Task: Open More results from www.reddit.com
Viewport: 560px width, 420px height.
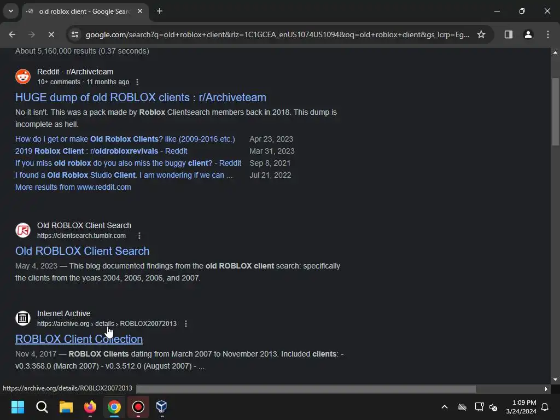Action: [x=73, y=187]
